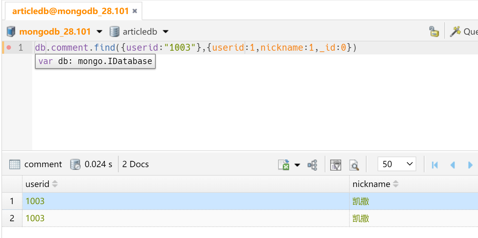
Task: Sort results by the userid column
Action: coord(55,184)
